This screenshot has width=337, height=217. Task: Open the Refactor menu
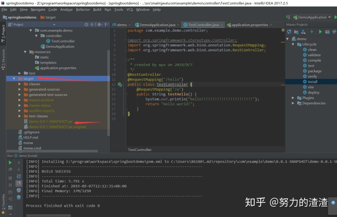point(83,9)
